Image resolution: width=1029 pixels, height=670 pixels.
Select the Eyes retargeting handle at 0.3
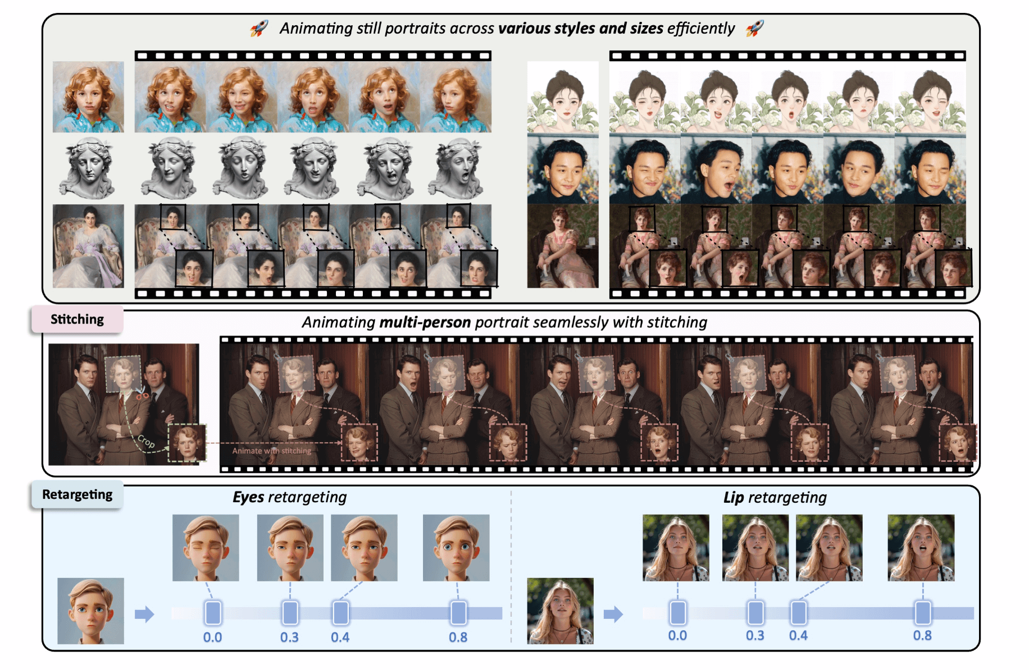(290, 613)
